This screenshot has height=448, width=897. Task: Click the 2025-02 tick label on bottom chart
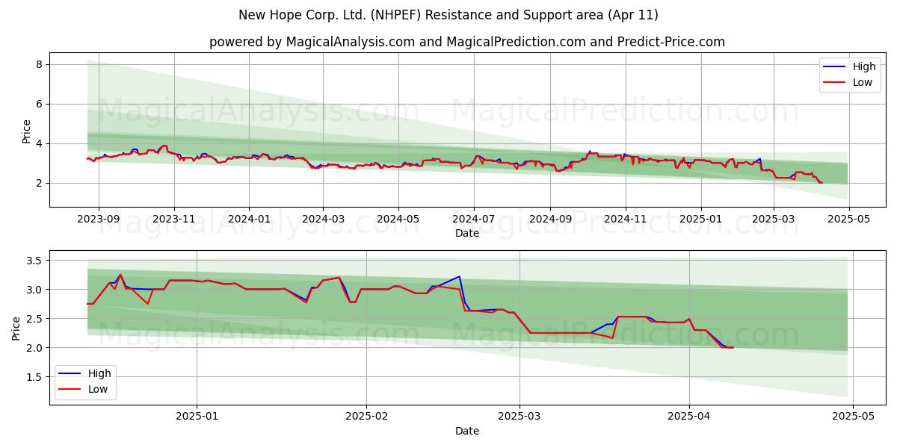click(368, 417)
